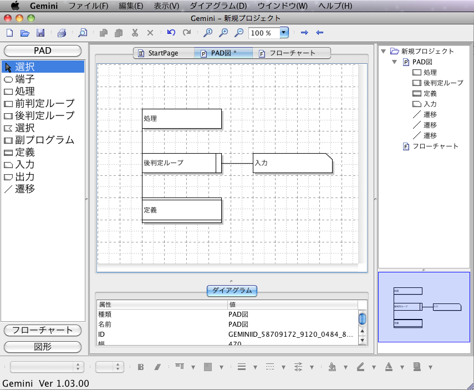This screenshot has height=390, width=474.
Task: Collapse the 新規プロジェクト tree node
Action: [383, 52]
